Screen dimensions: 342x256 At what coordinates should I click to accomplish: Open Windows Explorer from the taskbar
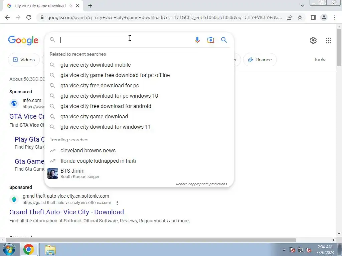(50, 249)
